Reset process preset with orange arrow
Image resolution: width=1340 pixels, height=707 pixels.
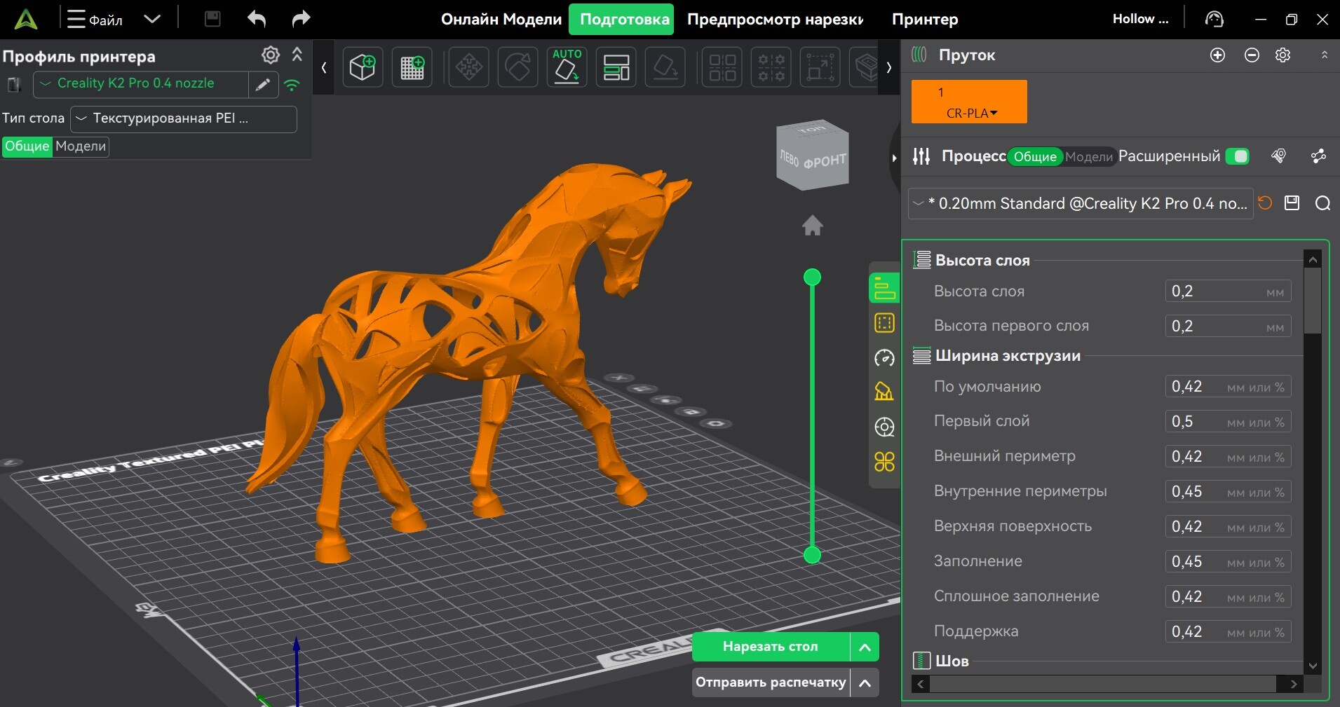click(x=1265, y=203)
